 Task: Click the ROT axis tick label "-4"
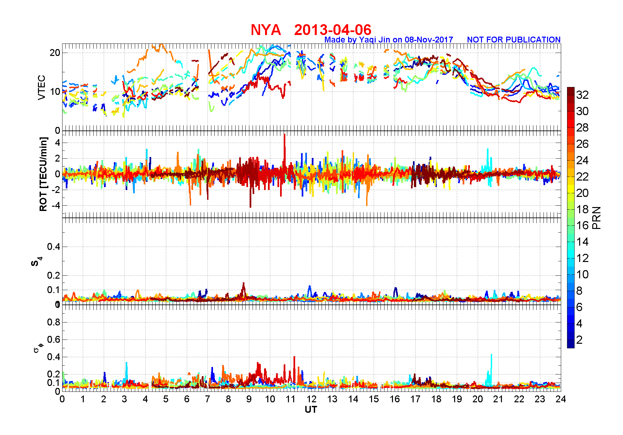tap(56, 205)
